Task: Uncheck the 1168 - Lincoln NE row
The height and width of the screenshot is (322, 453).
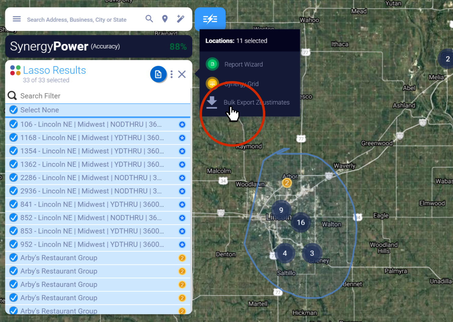Action: pyautogui.click(x=13, y=138)
